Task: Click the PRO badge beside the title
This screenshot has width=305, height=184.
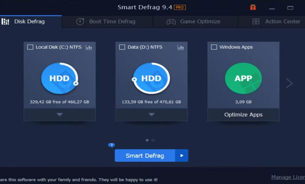Action: [180, 7]
